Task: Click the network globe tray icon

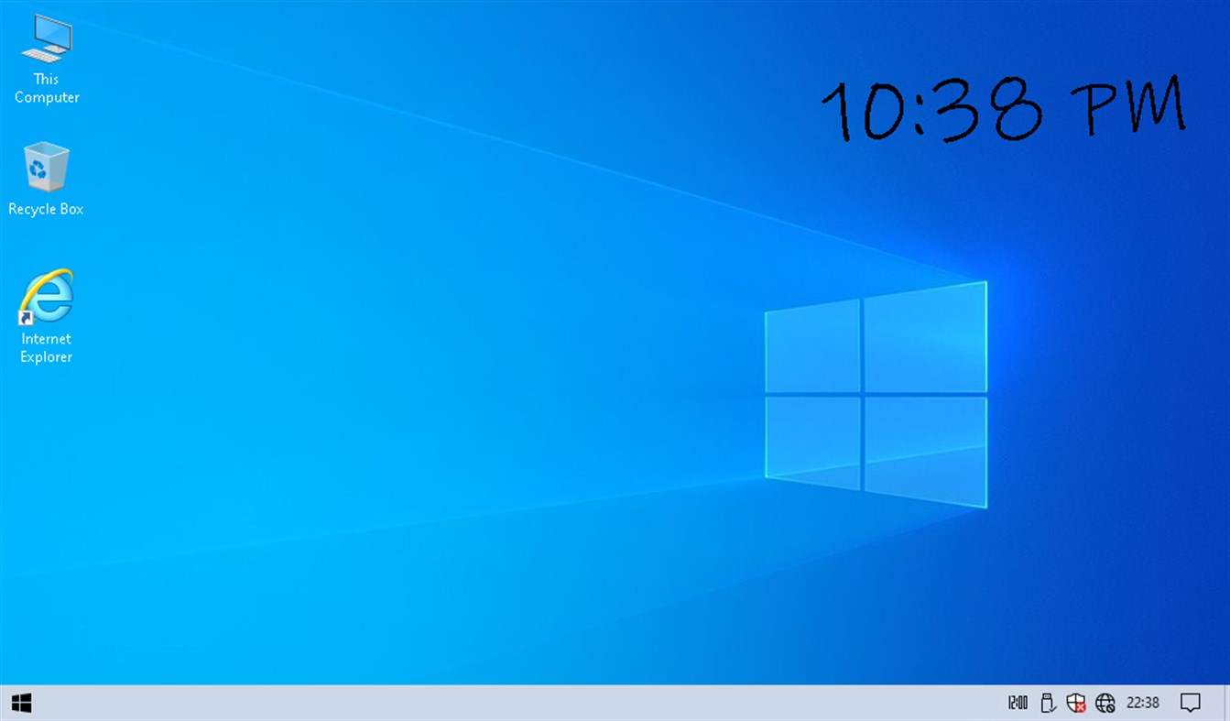Action: (x=1105, y=702)
